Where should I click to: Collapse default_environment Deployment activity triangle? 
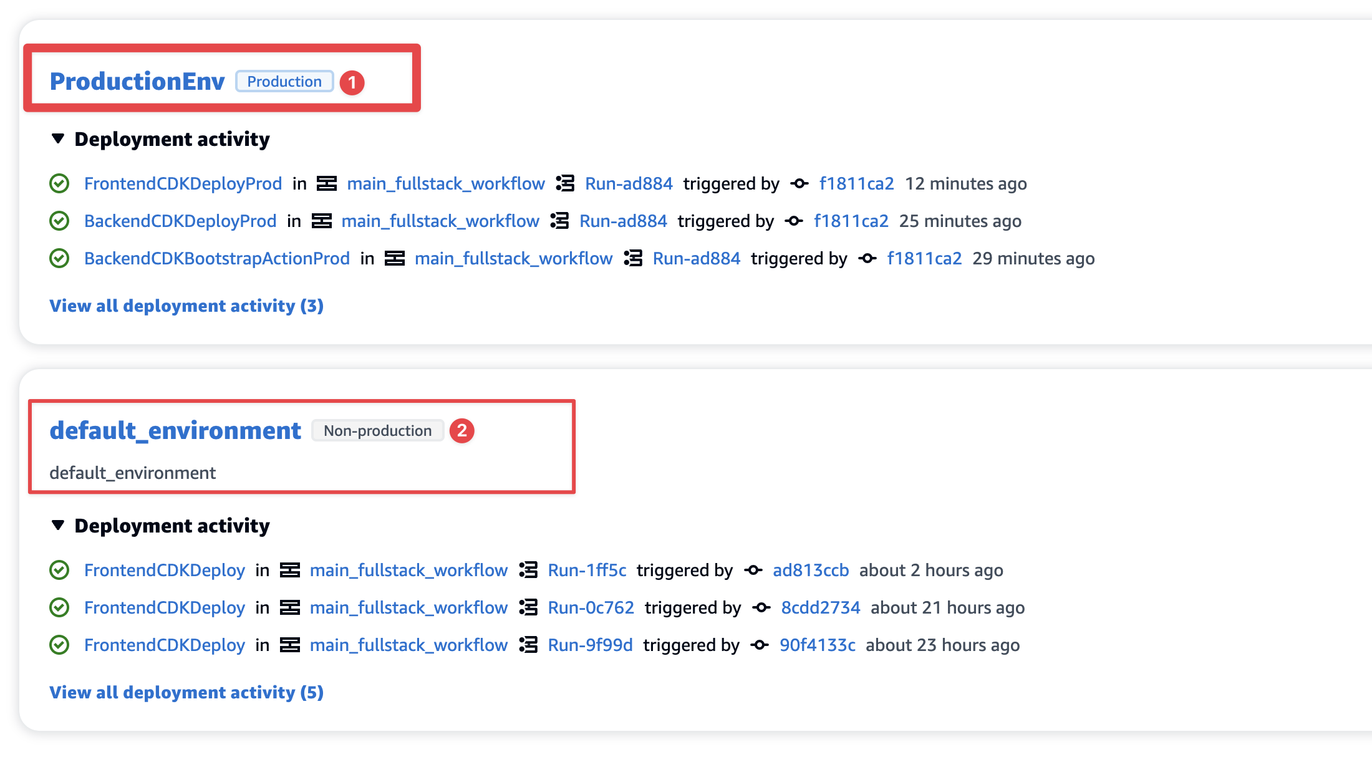[58, 525]
